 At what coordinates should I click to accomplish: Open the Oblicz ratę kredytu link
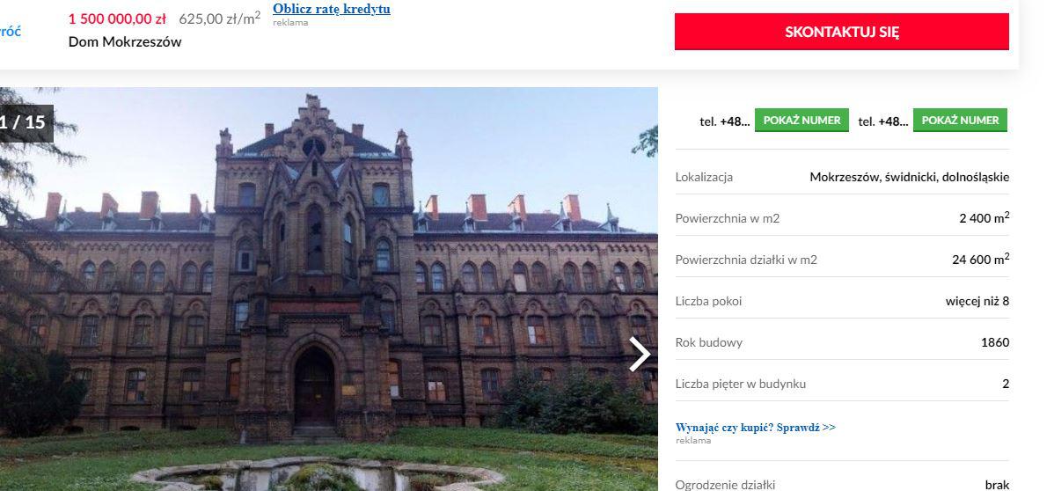(x=332, y=9)
